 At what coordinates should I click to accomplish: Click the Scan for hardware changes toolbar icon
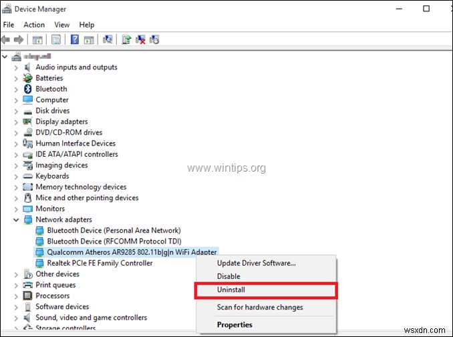click(x=108, y=39)
